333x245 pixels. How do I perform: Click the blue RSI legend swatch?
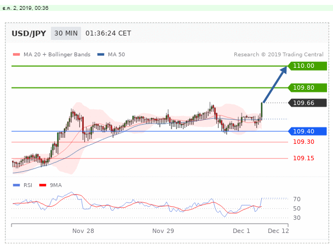pos(16,185)
